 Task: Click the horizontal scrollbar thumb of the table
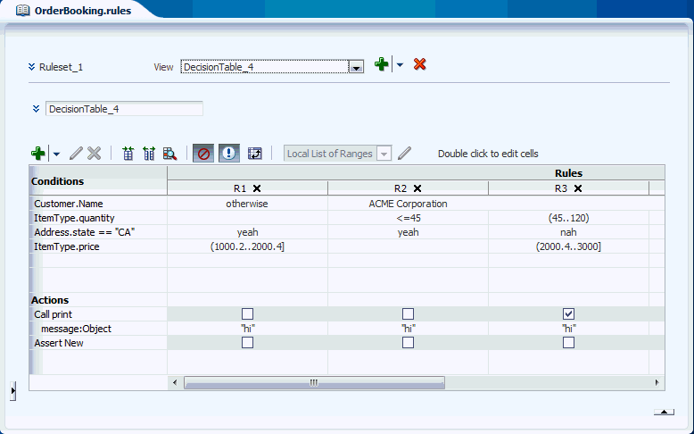pyautogui.click(x=314, y=382)
